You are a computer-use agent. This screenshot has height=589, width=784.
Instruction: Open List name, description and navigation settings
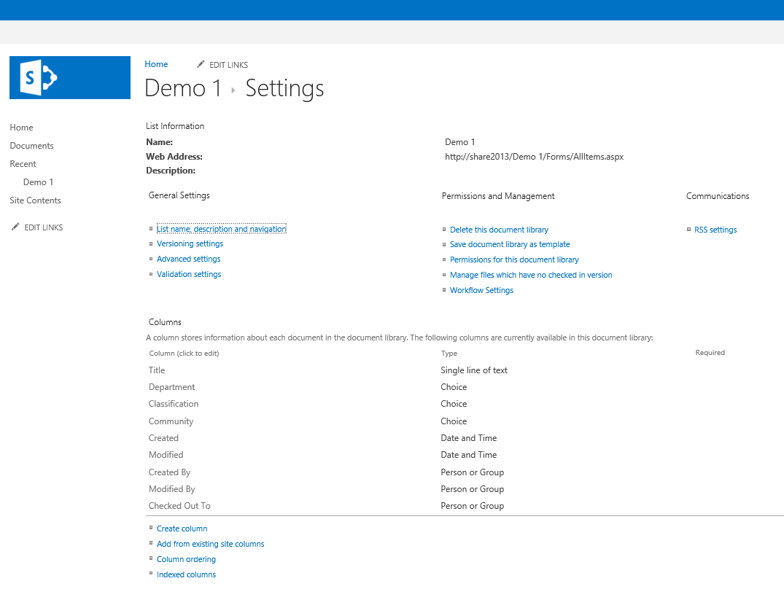(x=221, y=228)
